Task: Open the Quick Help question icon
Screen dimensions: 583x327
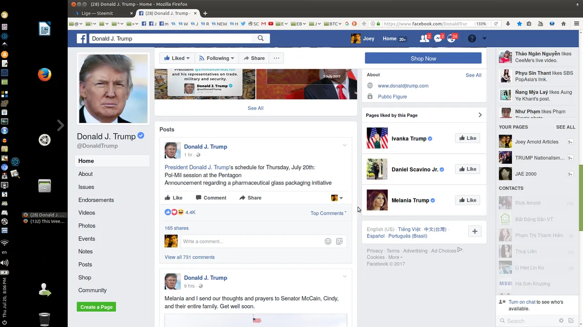Action: [472, 39]
